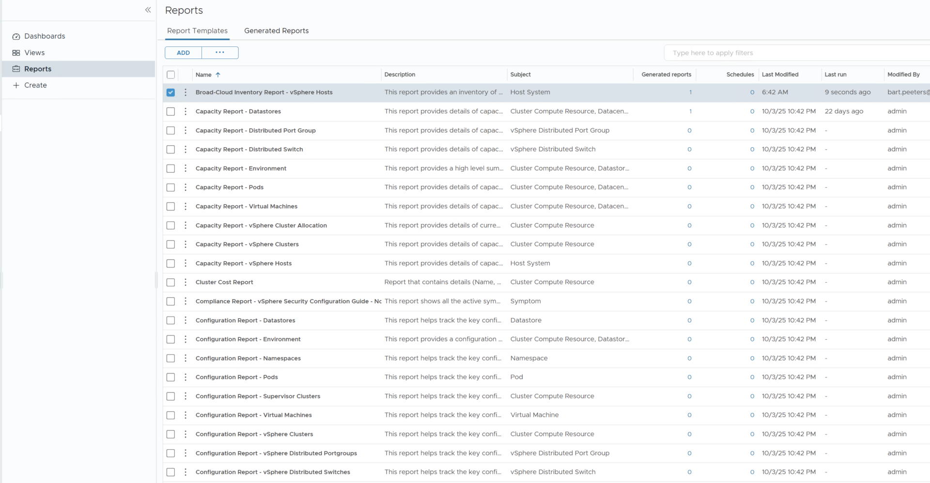
Task: Sort by the Last Modified column header
Action: click(x=780, y=75)
